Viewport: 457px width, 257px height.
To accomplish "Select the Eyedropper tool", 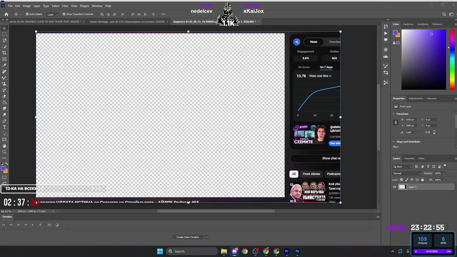I will click(4, 65).
